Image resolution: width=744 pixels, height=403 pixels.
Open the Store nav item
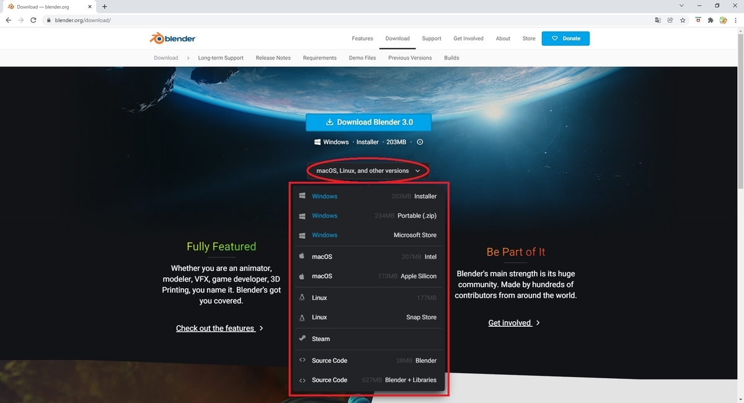[529, 38]
